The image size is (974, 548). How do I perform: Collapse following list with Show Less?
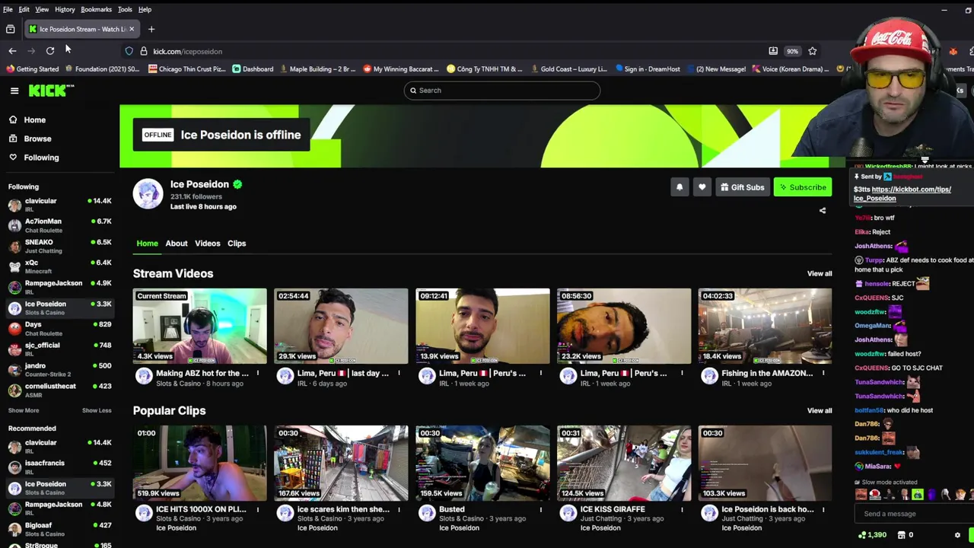coord(97,410)
